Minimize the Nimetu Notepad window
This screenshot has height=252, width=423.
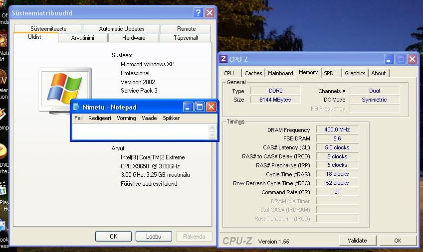(188, 107)
